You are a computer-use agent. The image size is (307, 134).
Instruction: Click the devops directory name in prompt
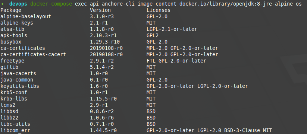click(18, 4)
